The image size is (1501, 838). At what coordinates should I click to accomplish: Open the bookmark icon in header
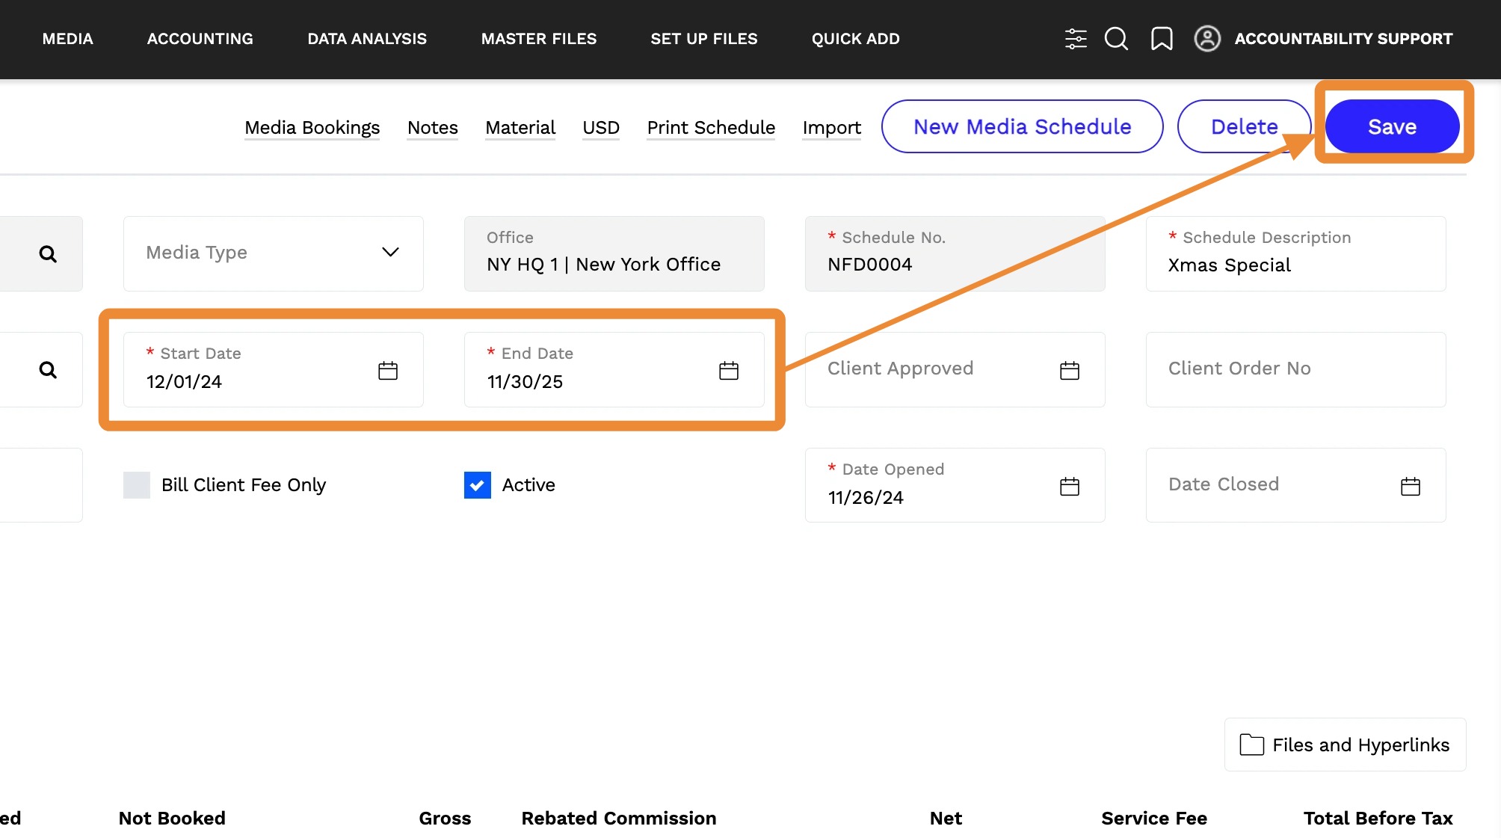[1161, 39]
